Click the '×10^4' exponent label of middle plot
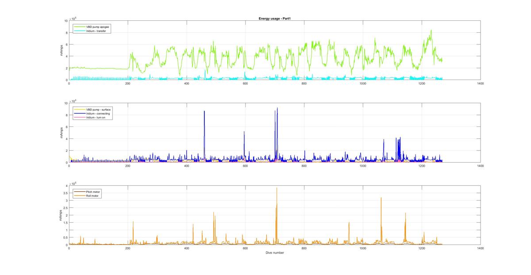Image resolution: width=531 pixels, height=275 pixels. (73, 101)
